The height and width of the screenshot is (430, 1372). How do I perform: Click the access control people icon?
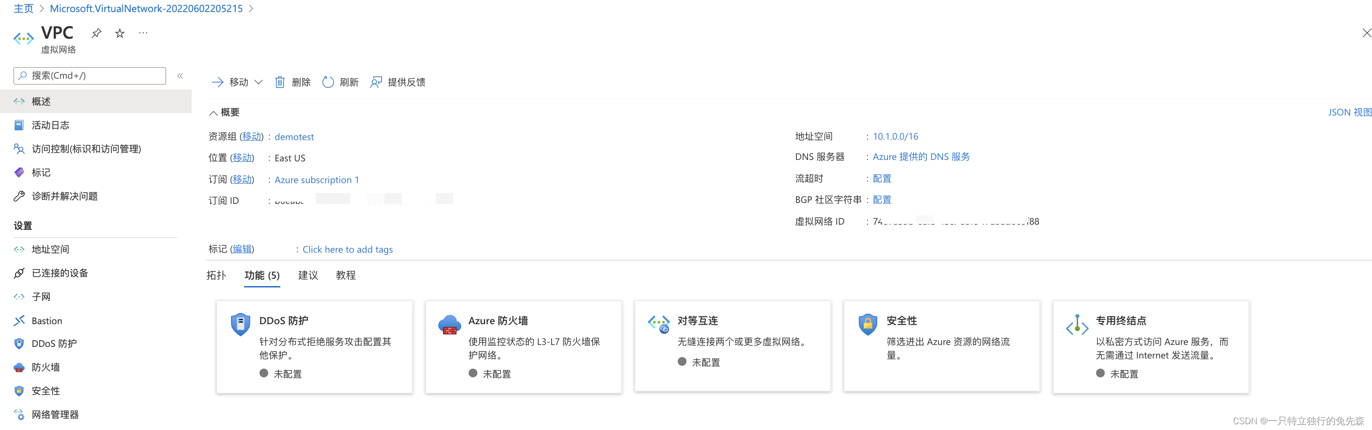click(x=19, y=149)
